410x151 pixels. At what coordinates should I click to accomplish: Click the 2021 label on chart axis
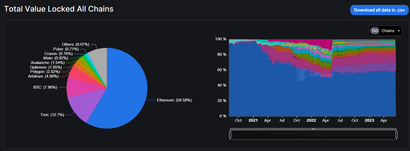point(253,120)
